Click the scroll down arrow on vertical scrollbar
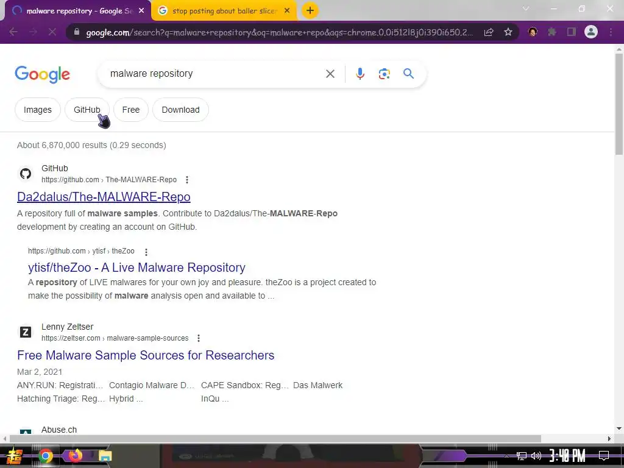 (619, 428)
